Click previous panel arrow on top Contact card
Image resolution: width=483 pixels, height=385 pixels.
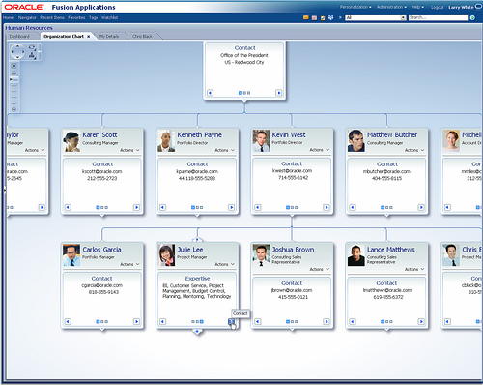(x=210, y=93)
